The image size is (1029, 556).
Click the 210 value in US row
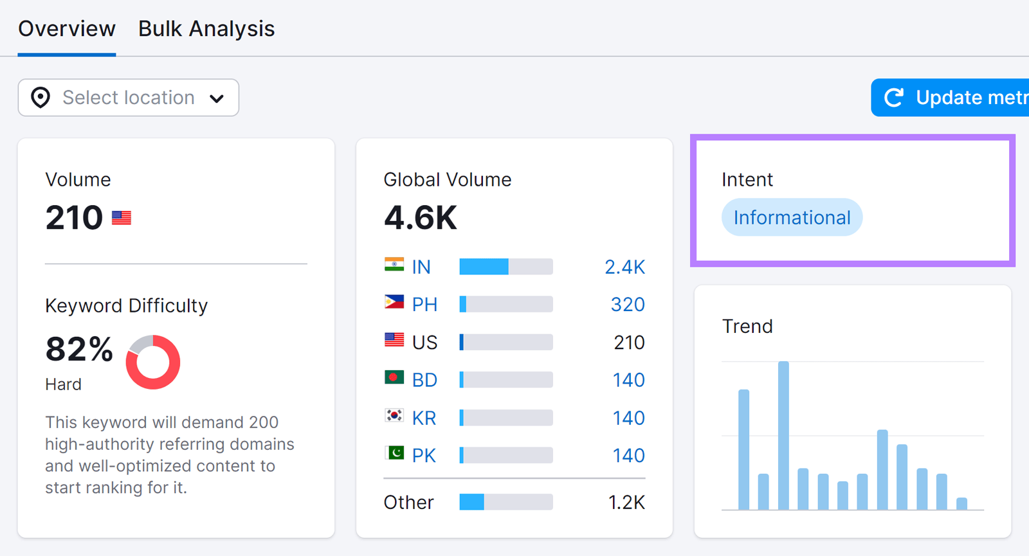pyautogui.click(x=629, y=342)
